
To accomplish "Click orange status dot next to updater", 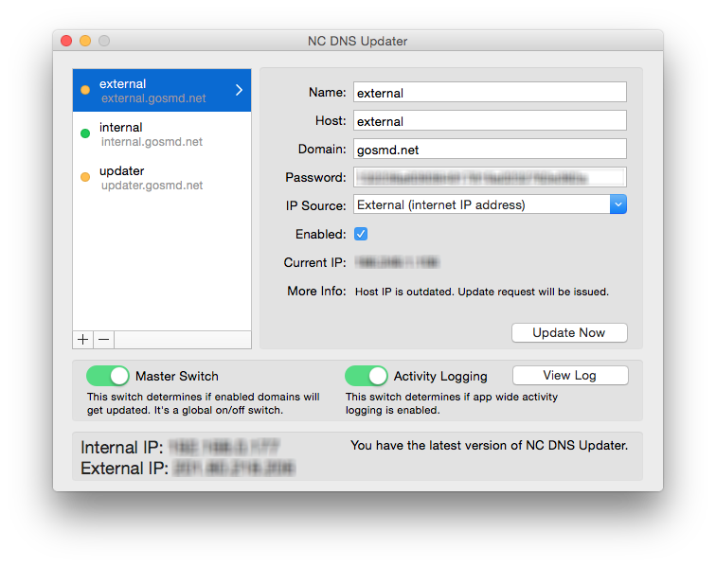I will tap(85, 177).
